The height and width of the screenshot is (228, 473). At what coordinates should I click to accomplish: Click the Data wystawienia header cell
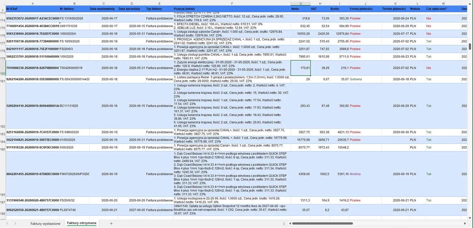103,9
